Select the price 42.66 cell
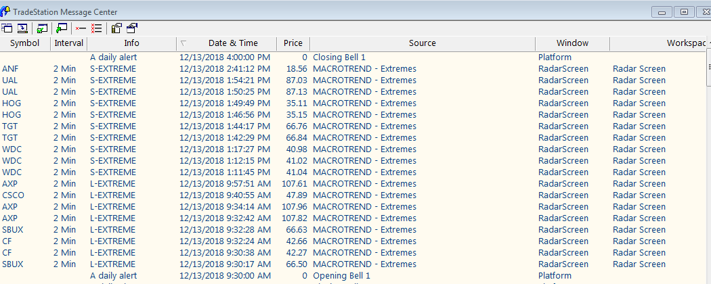The image size is (711, 284). pyautogui.click(x=297, y=241)
